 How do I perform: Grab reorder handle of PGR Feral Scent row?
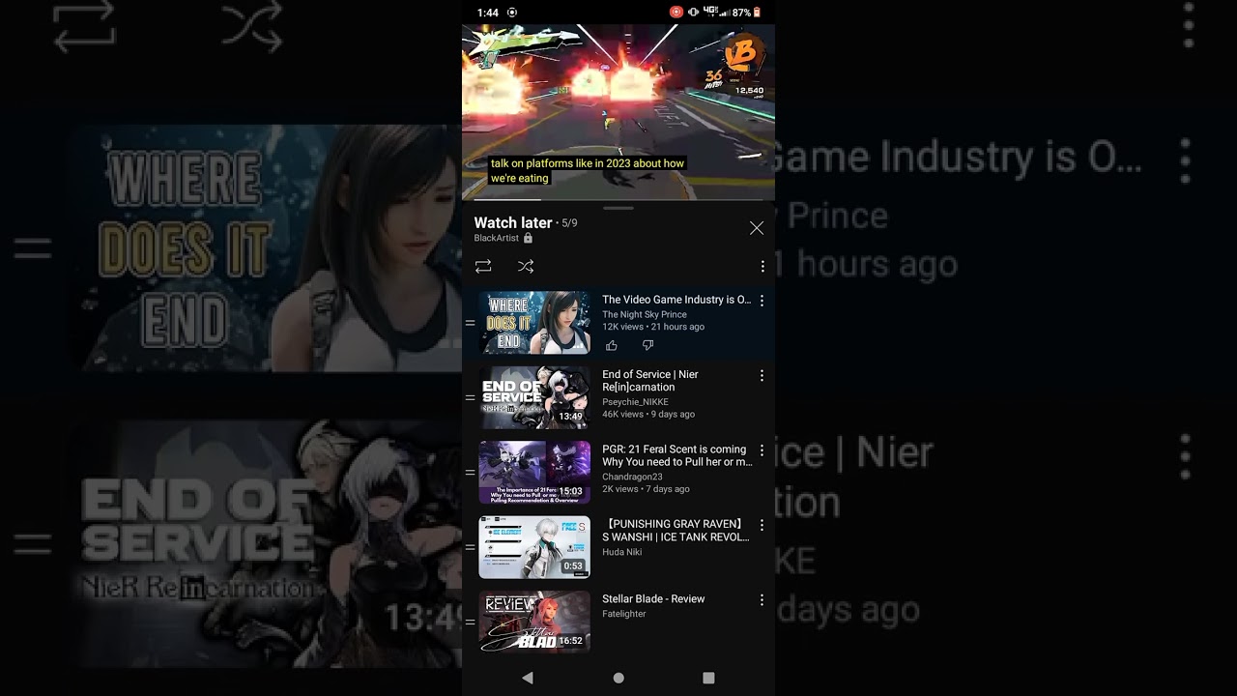[471, 473]
